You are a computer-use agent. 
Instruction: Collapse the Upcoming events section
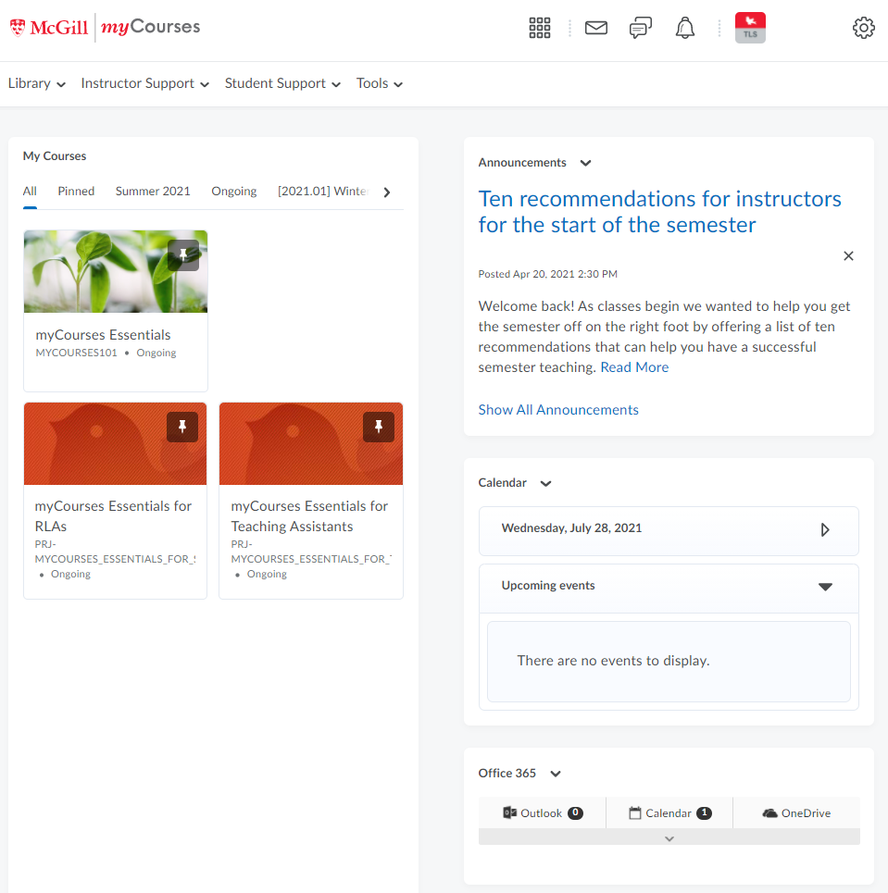(x=825, y=587)
